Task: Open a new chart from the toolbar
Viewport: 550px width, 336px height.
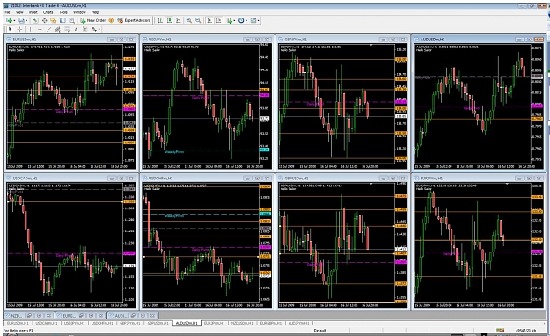Action: coord(9,21)
